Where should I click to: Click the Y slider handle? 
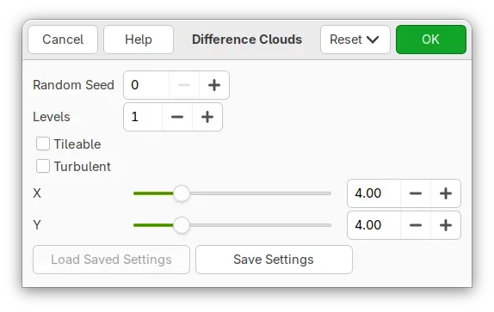click(x=182, y=225)
